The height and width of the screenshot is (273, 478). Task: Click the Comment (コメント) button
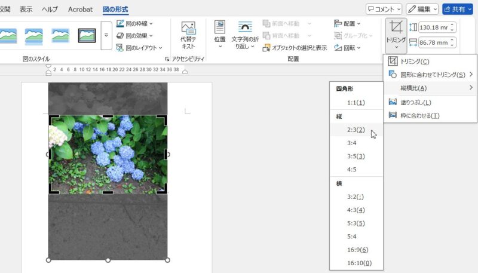pyautogui.click(x=384, y=10)
